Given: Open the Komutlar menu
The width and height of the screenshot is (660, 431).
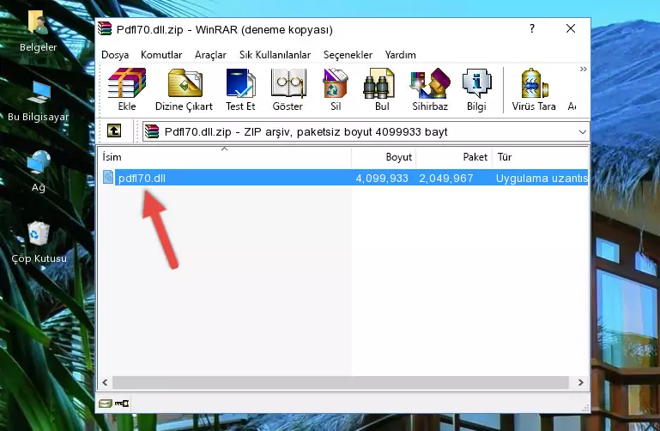Looking at the screenshot, I should click(161, 55).
